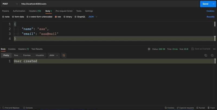Viewport: 217px width, 110px height.
Task: Open the POST method dropdown
Action: click(10, 4)
